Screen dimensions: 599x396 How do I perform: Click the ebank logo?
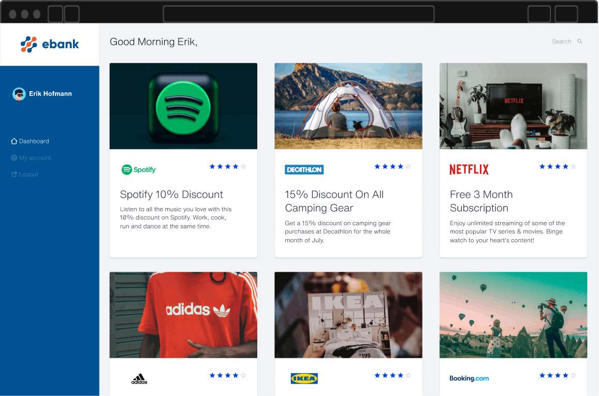coord(50,45)
